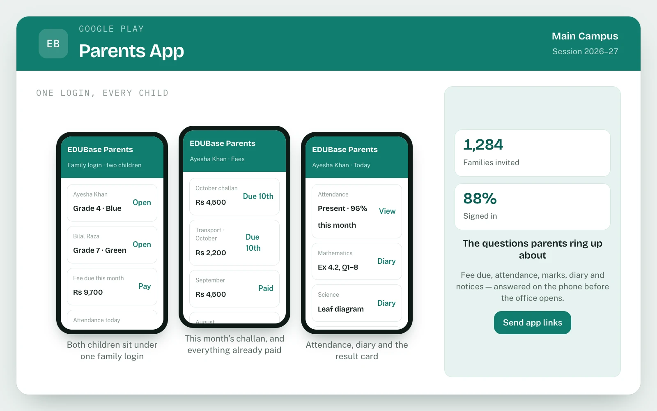This screenshot has height=411, width=657.
Task: Click 'Family login · two children' subtitle
Action: tap(104, 165)
